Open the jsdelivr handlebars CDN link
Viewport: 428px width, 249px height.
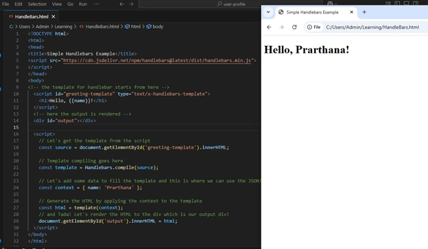click(157, 60)
